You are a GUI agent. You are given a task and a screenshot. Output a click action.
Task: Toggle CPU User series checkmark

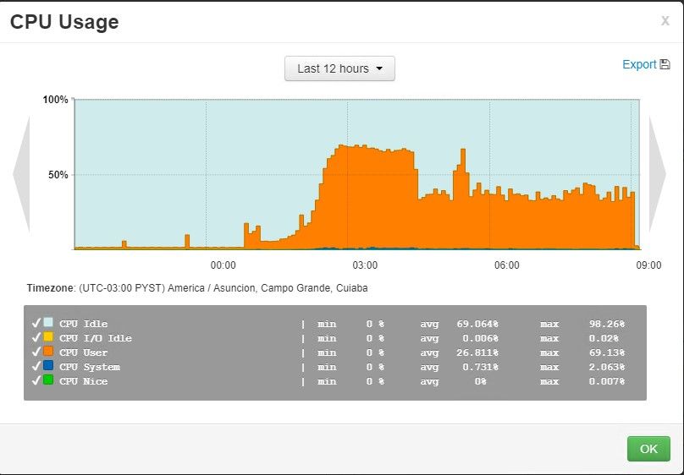click(36, 352)
